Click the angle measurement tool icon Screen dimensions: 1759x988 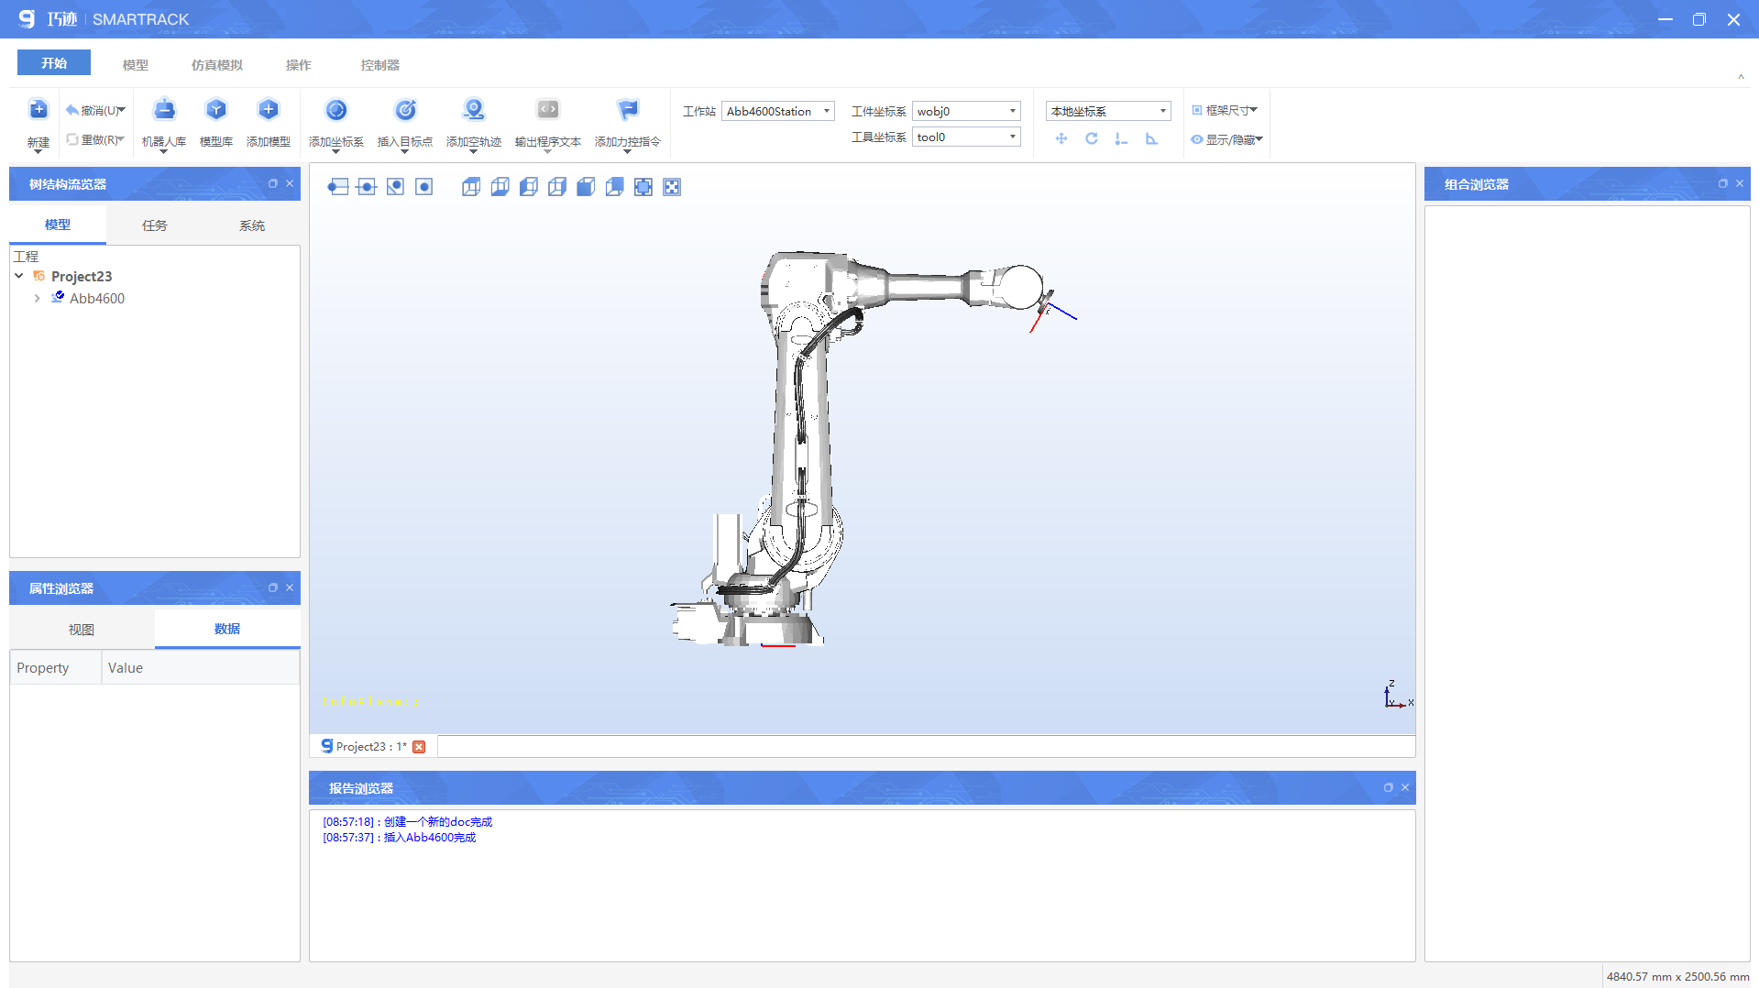point(1151,138)
